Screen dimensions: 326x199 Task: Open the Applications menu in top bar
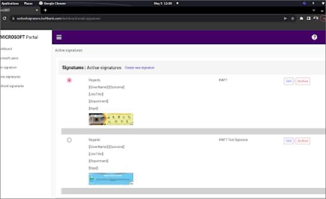[10, 3]
